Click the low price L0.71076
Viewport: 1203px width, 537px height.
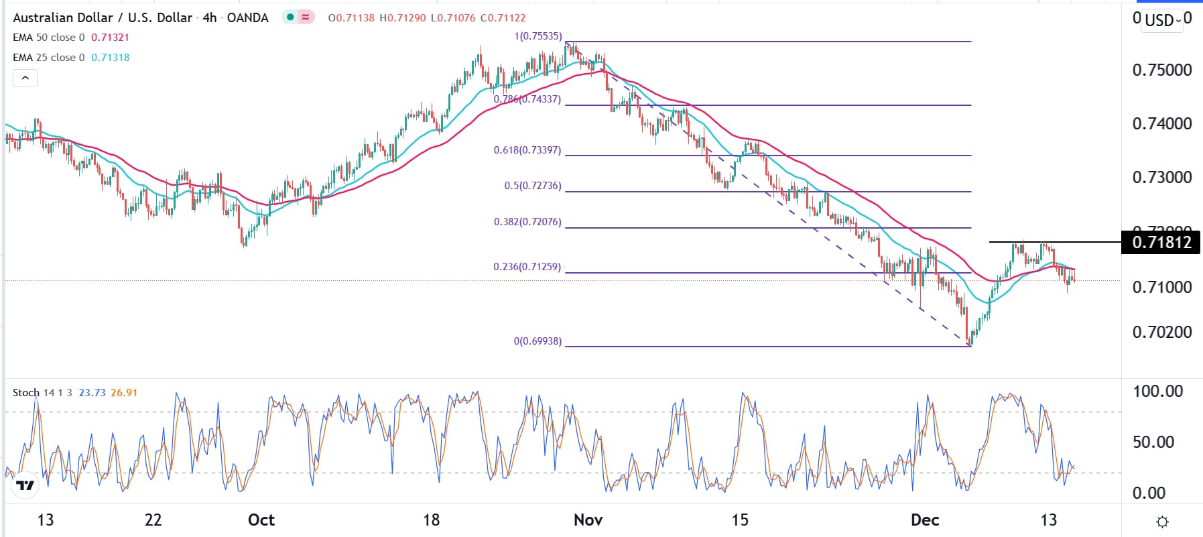point(452,18)
